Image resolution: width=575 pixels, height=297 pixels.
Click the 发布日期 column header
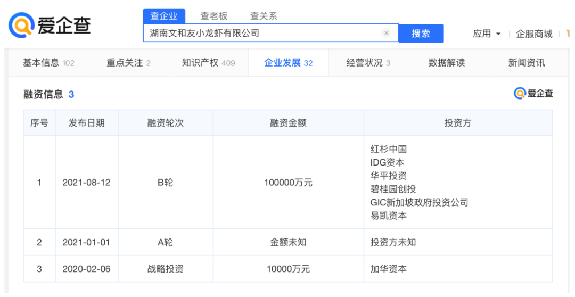[x=87, y=123]
